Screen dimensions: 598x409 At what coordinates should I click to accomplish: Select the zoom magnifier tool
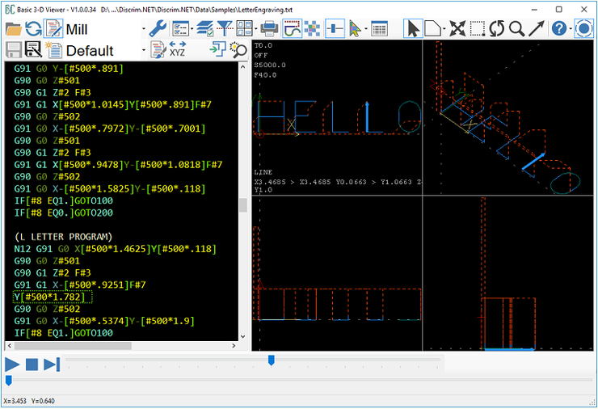pos(516,29)
